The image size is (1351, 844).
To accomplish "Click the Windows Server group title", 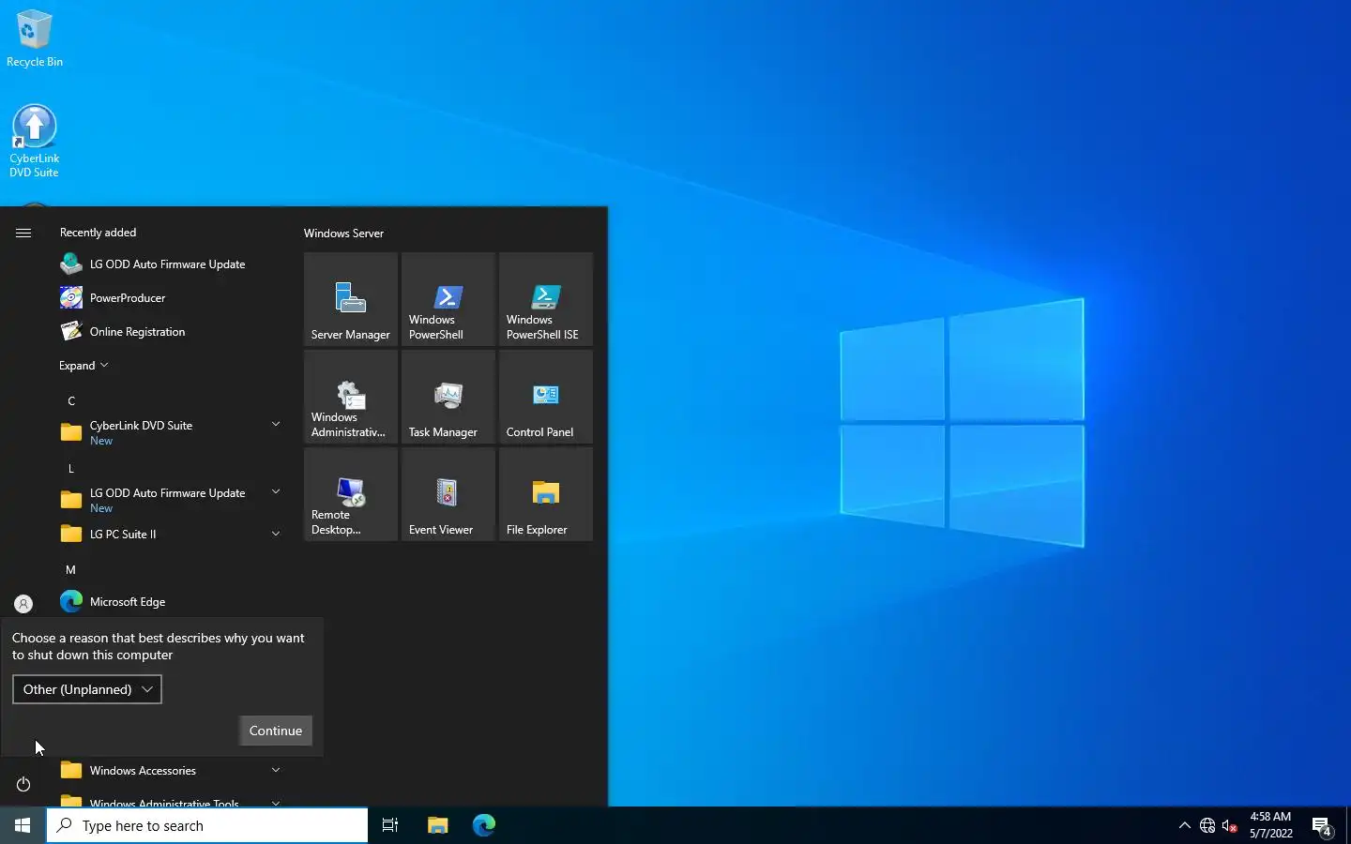I will tap(343, 234).
